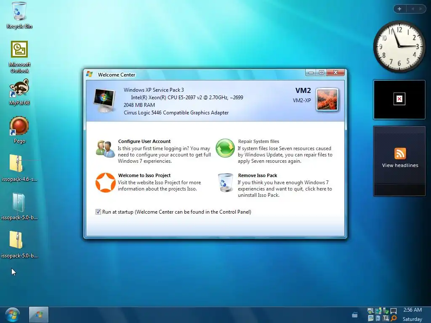Click View headlines in the feed gadget

tap(400, 165)
